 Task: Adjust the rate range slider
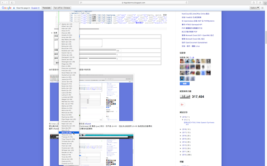tap(97, 54)
